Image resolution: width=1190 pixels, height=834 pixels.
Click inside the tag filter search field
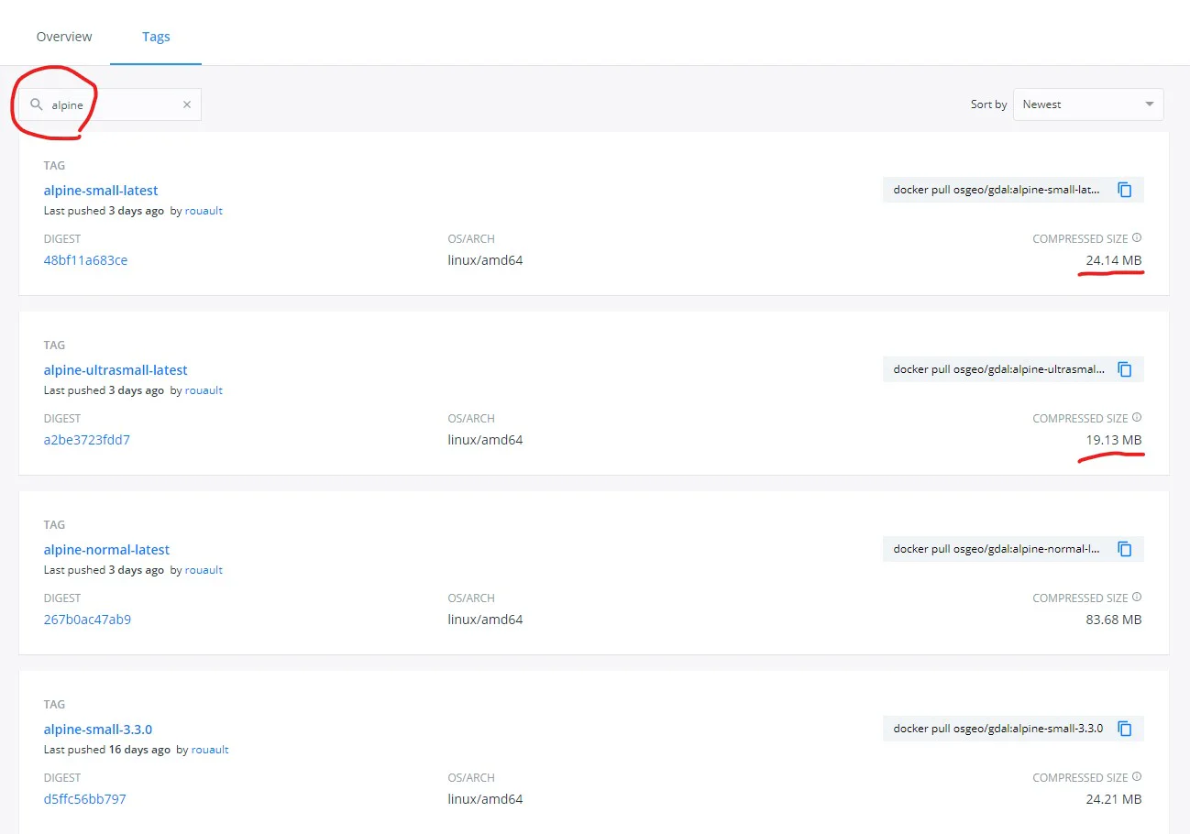click(x=111, y=104)
